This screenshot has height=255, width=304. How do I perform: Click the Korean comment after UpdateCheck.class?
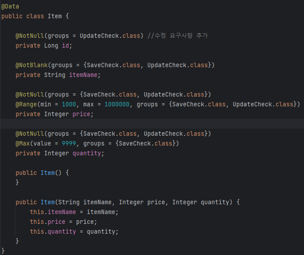pos(178,36)
